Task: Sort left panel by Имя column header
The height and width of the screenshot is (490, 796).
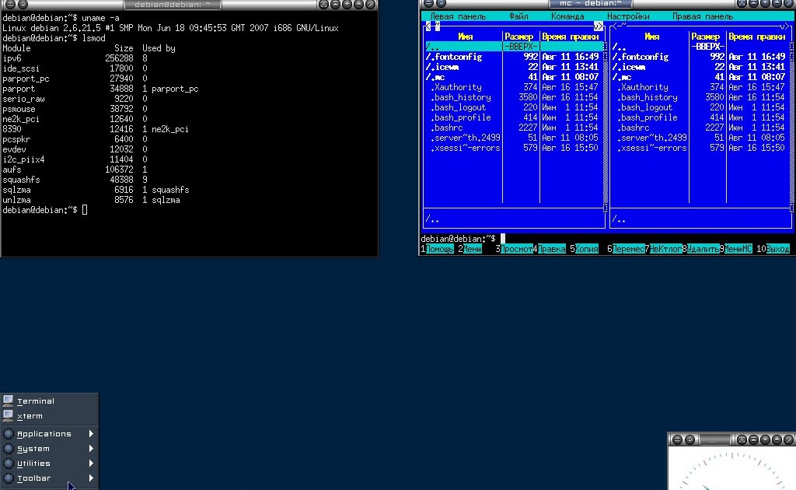Action: pyautogui.click(x=465, y=37)
